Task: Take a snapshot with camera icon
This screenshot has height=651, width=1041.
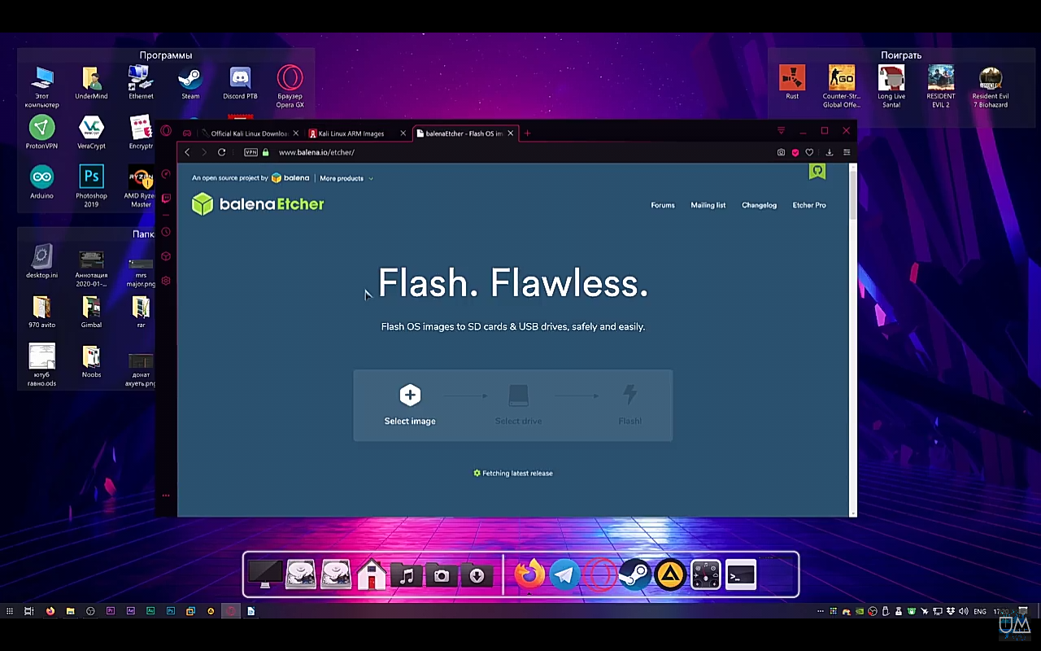Action: (781, 152)
